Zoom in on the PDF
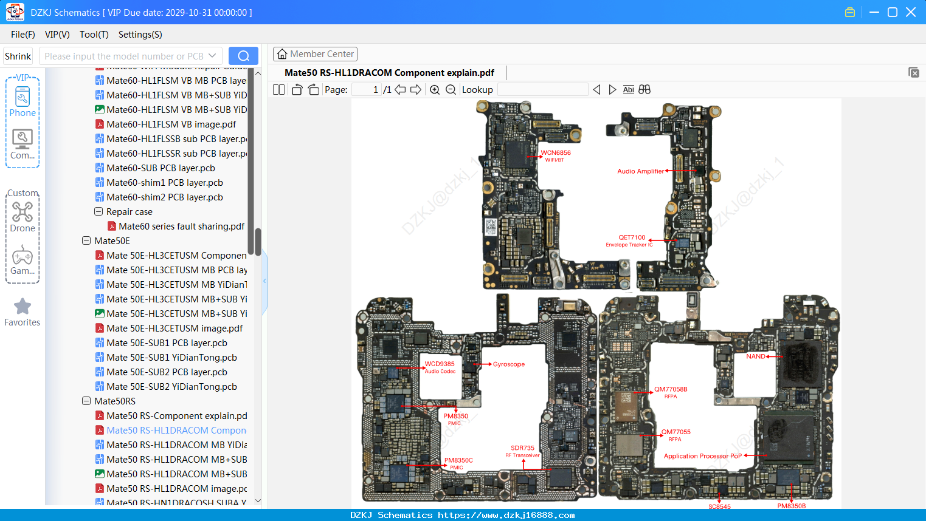This screenshot has height=521, width=926. point(435,90)
